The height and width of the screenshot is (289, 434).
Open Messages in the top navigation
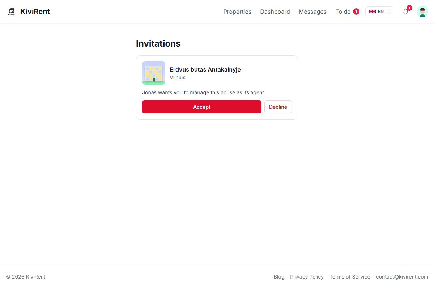tap(312, 12)
